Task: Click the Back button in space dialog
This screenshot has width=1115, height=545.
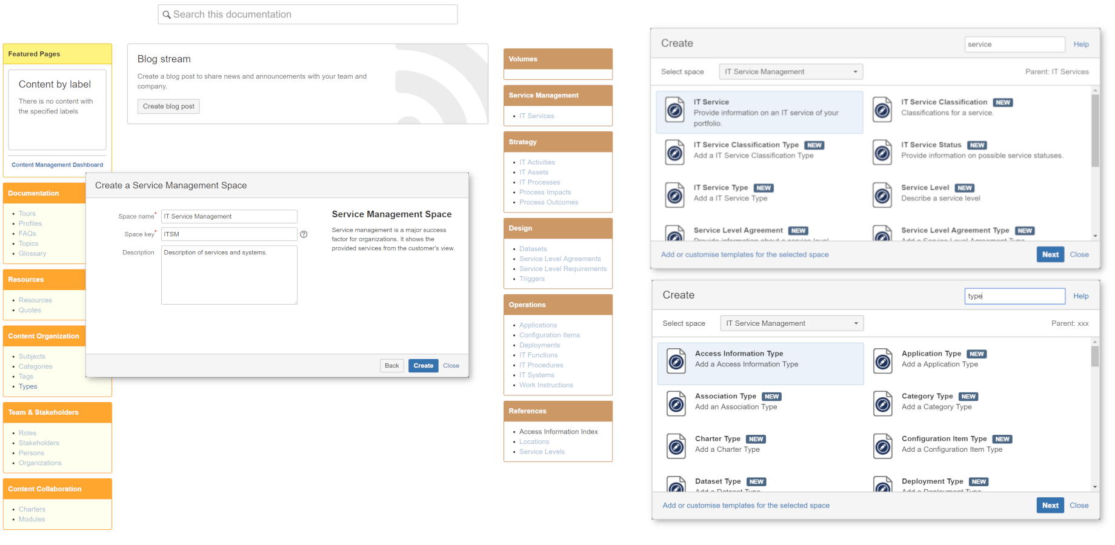Action: click(392, 366)
